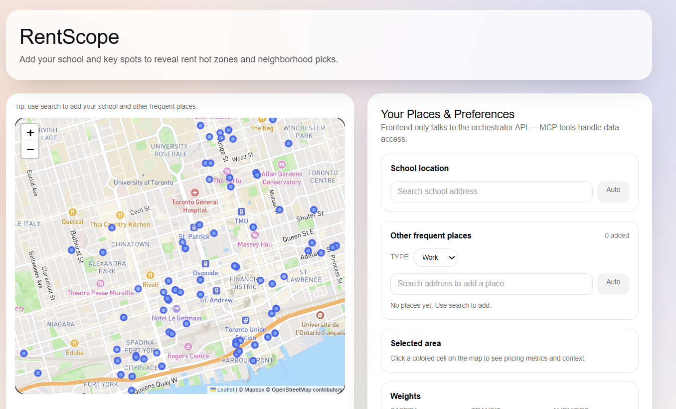The image size is (676, 409).
Task: Click the St. Andrew station icon
Action: point(216,291)
